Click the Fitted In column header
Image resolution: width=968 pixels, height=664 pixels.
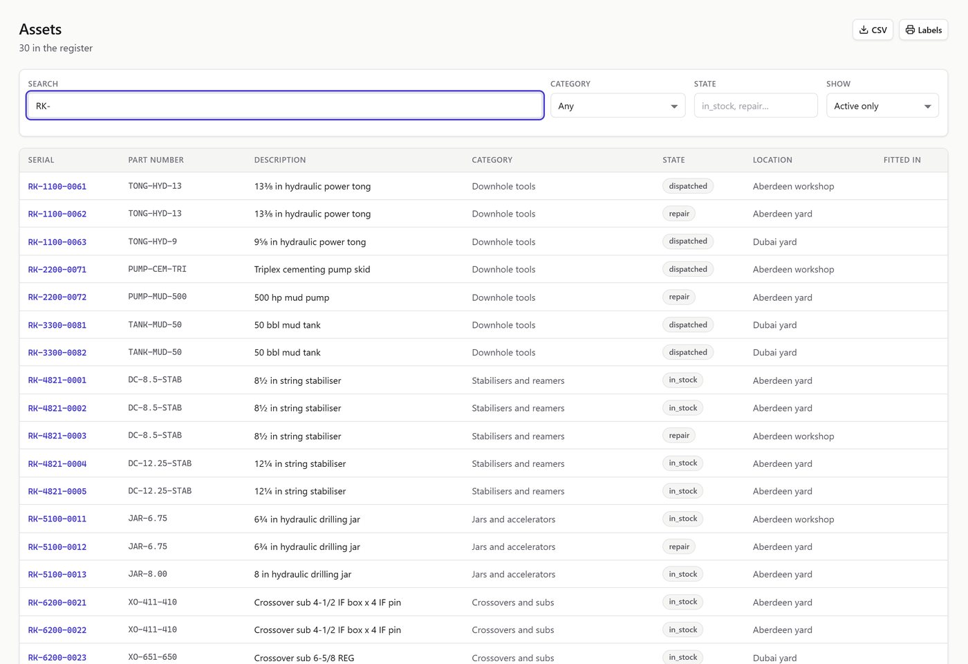[902, 160]
